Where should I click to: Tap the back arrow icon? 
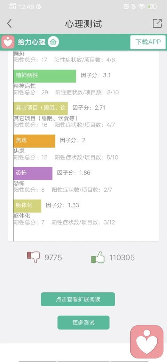9,23
